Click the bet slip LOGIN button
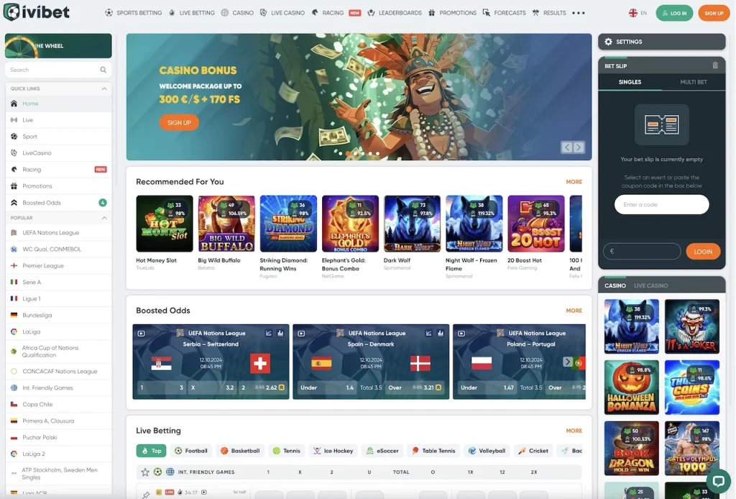Image resolution: width=736 pixels, height=499 pixels. point(703,252)
